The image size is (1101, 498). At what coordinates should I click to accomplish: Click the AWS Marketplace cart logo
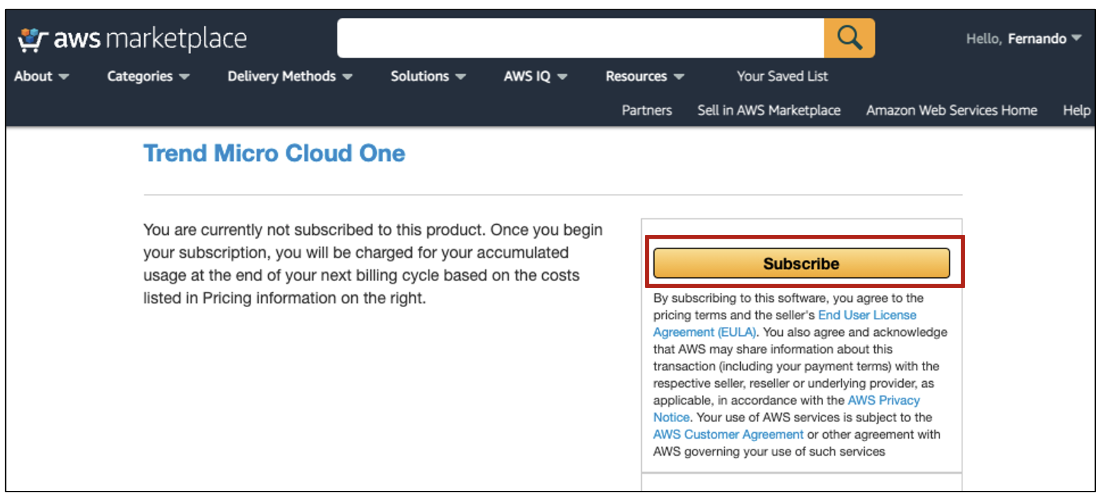click(132, 39)
